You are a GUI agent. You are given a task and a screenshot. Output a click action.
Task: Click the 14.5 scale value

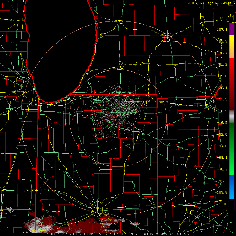223,99
